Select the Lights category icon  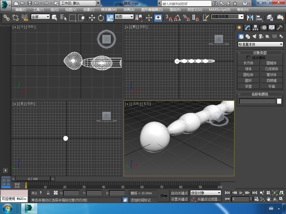point(254,37)
